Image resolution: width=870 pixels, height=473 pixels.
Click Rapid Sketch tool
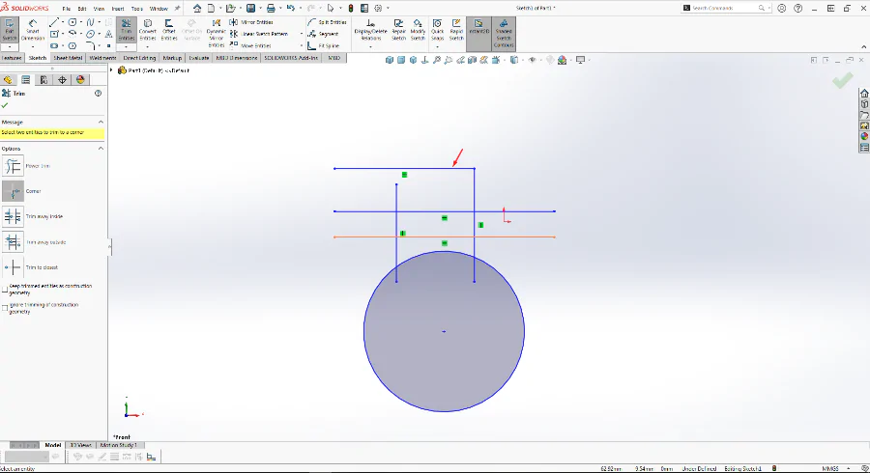(456, 30)
